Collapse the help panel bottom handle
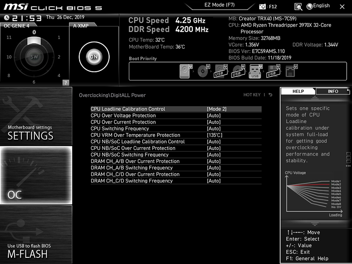 tap(315, 224)
